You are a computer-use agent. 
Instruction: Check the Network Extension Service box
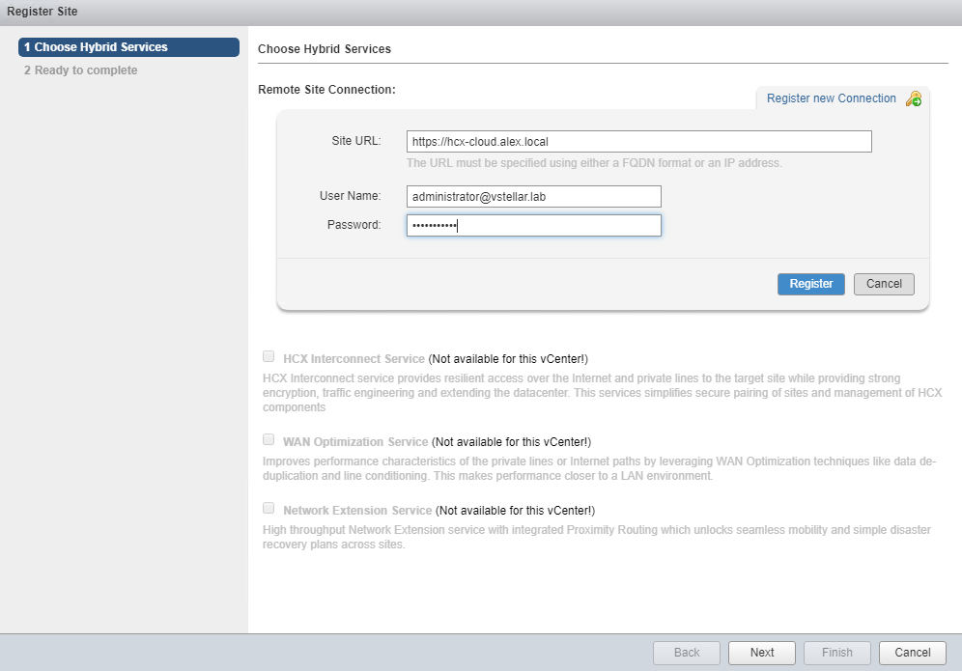269,508
